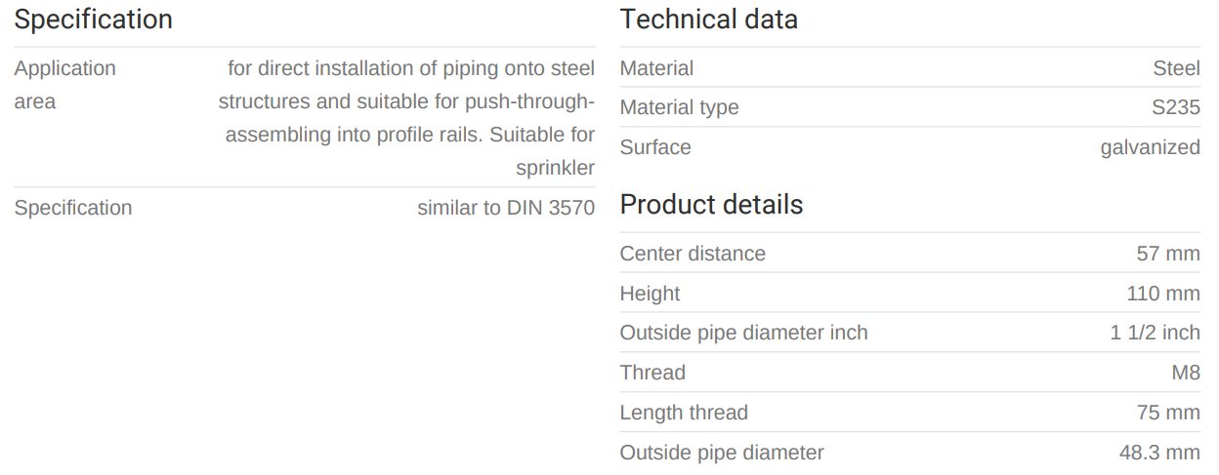The height and width of the screenshot is (475, 1219).
Task: Click the 110 mm height value
Action: [x=1162, y=294]
